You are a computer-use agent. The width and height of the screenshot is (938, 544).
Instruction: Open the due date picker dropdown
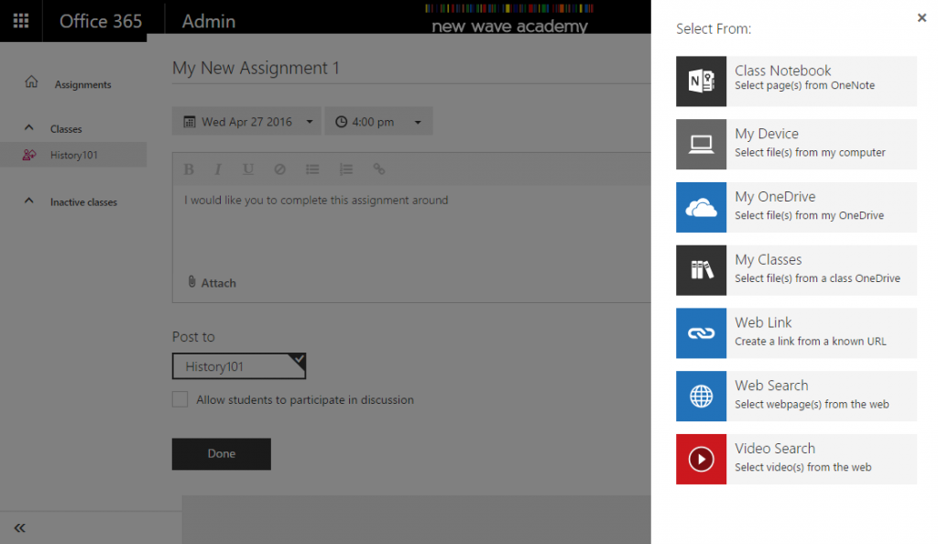309,121
